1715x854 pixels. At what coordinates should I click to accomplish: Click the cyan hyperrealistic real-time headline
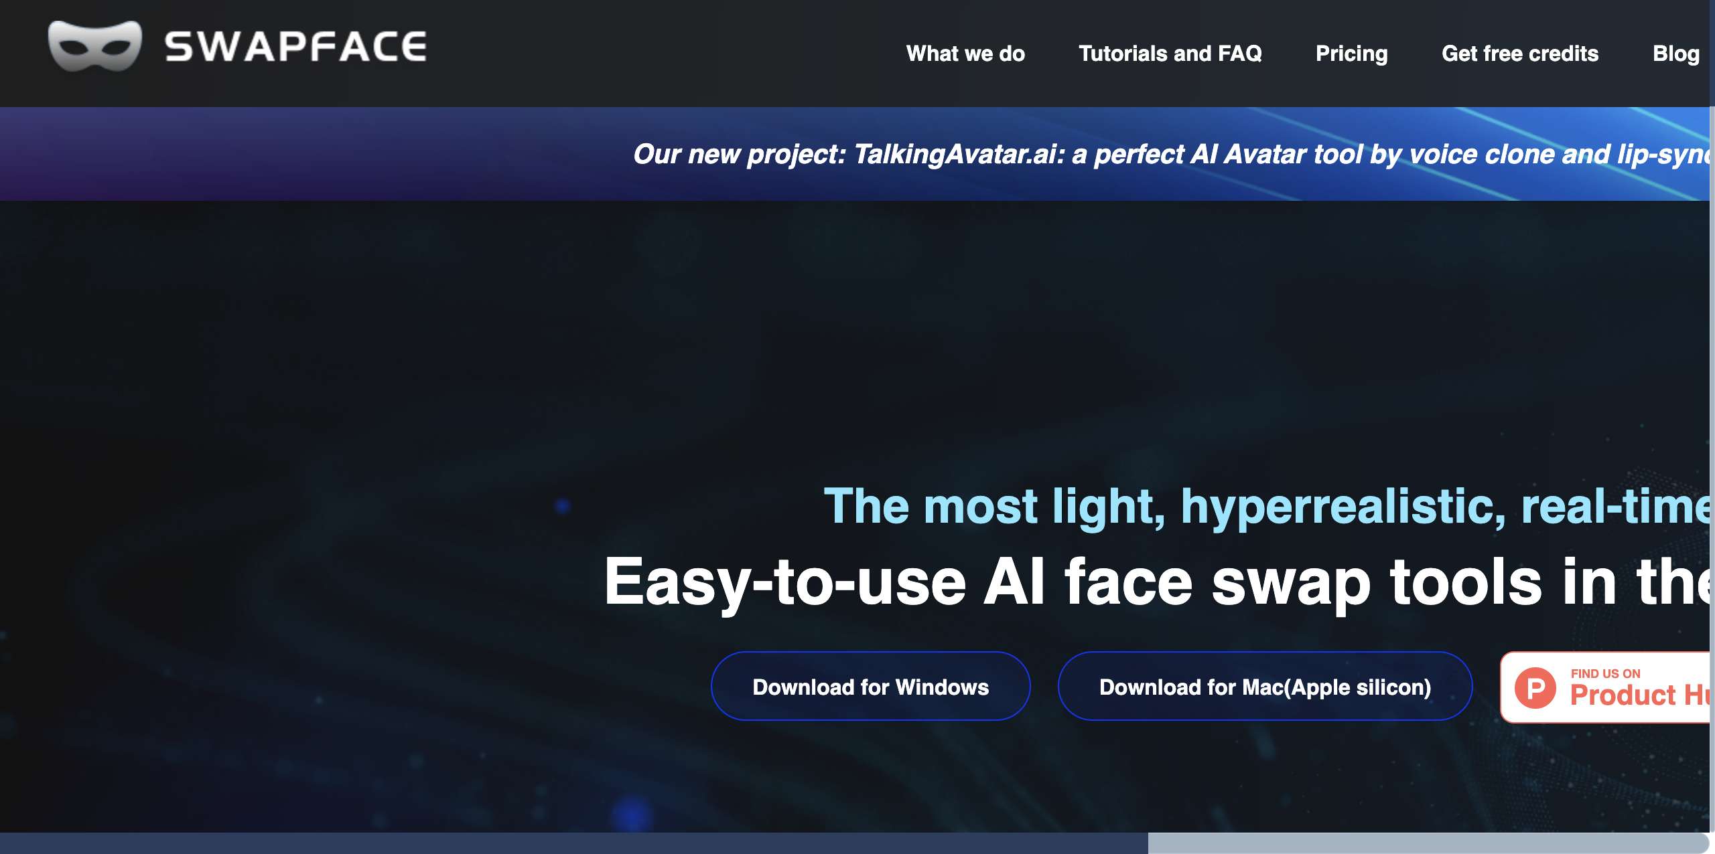(1265, 507)
